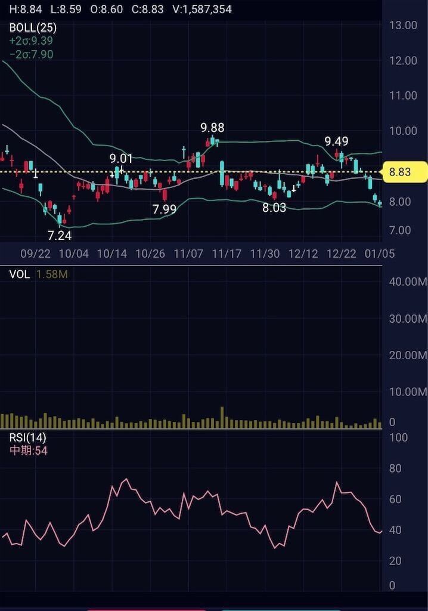Tap the 7.24 low price annotation

[60, 235]
